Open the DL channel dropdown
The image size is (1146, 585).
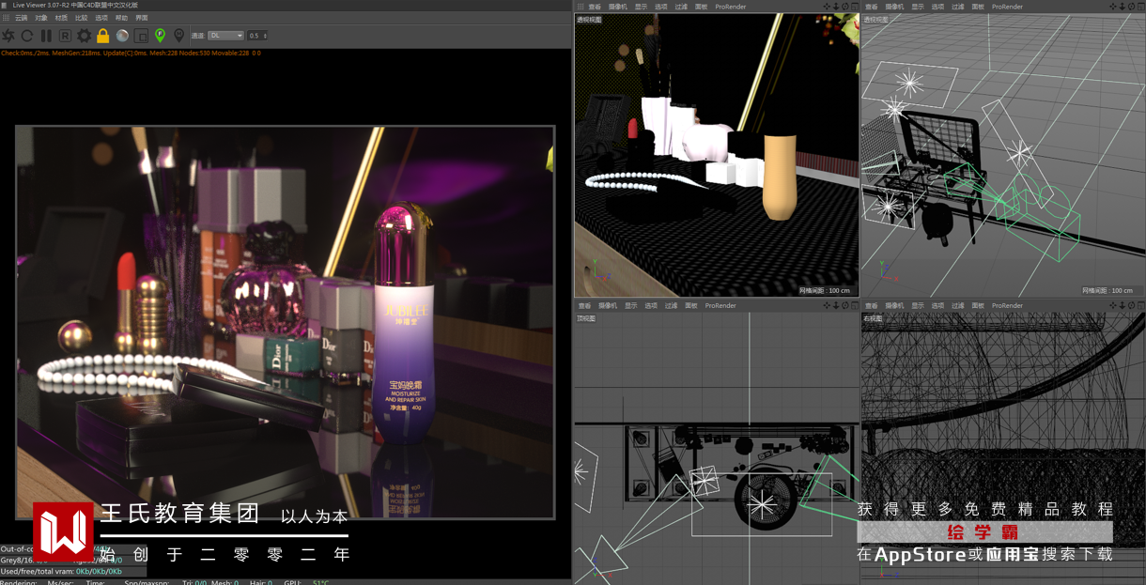coord(225,36)
